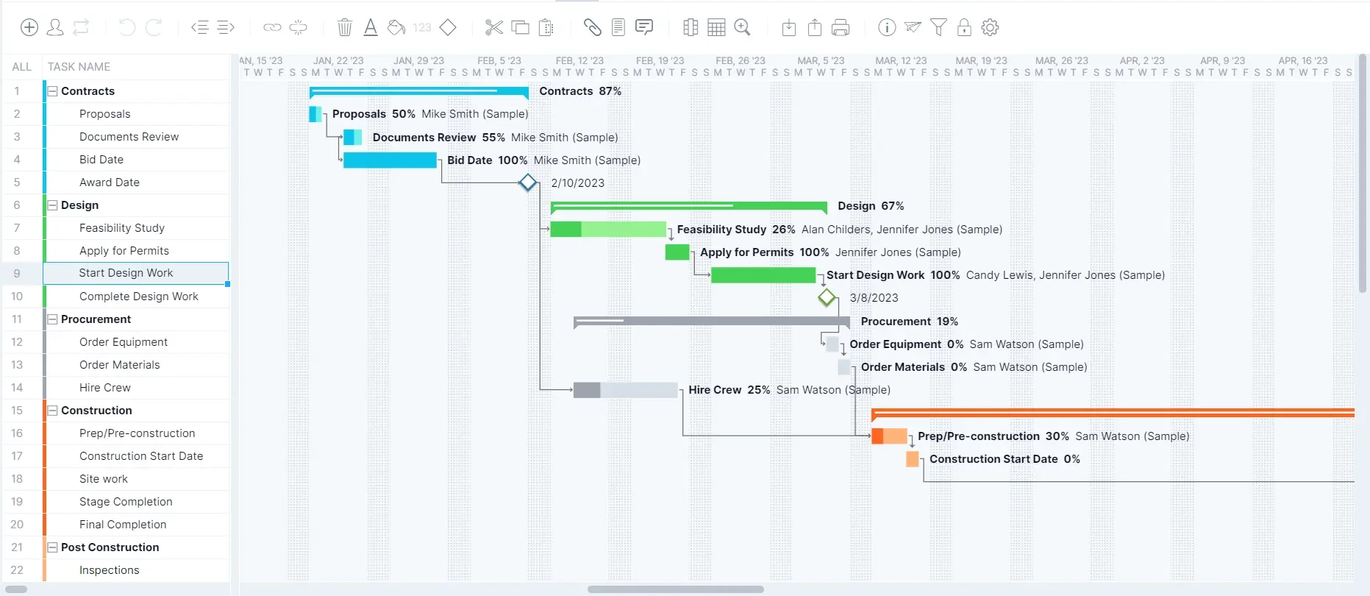Image resolution: width=1370 pixels, height=596 pixels.
Task: Delete with the trash icon
Action: click(x=345, y=27)
